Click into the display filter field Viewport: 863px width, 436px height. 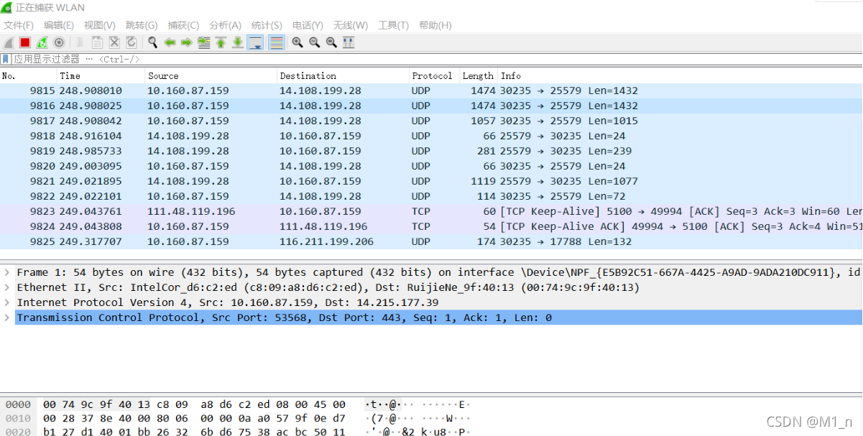431,59
